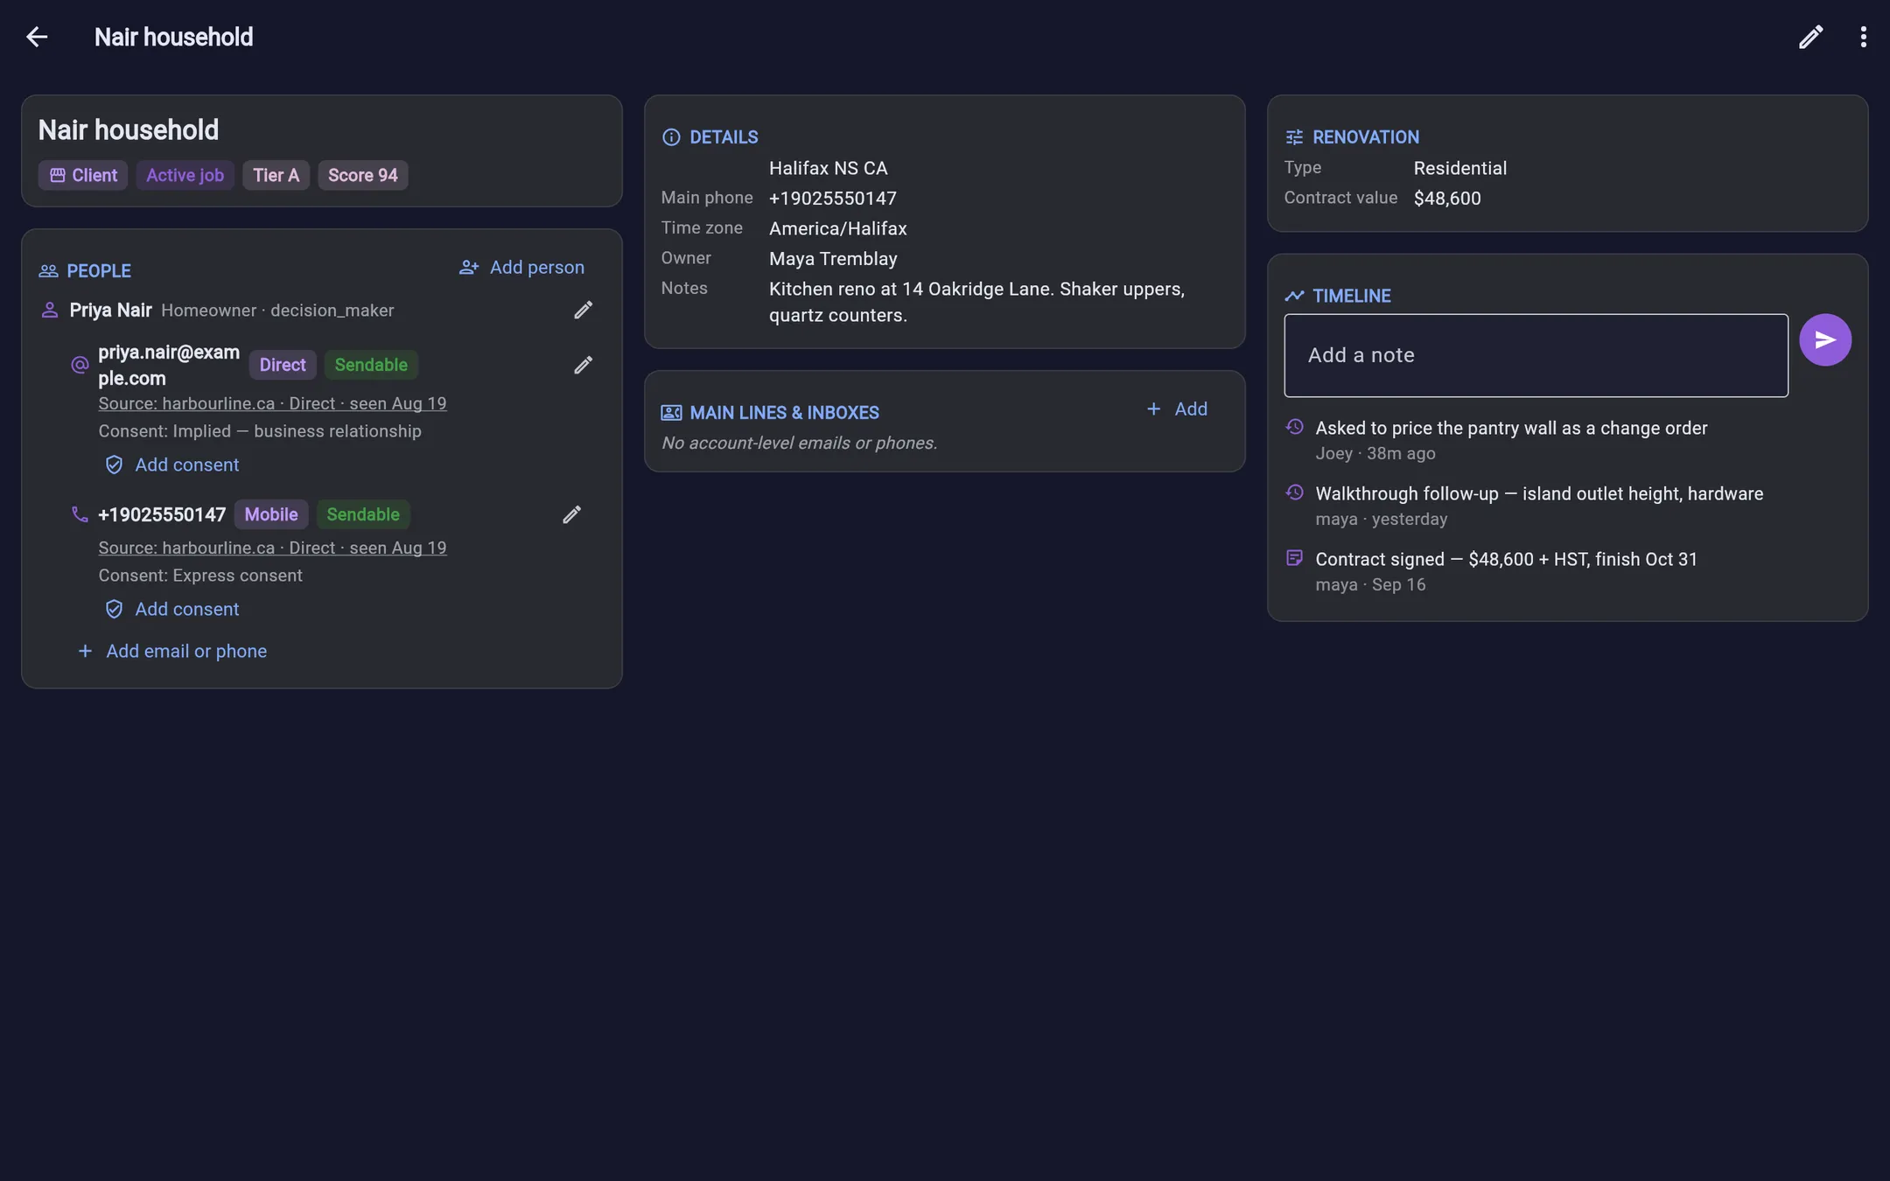The image size is (1890, 1181).
Task: Select the Halifax NS CA location
Action: point(828,169)
